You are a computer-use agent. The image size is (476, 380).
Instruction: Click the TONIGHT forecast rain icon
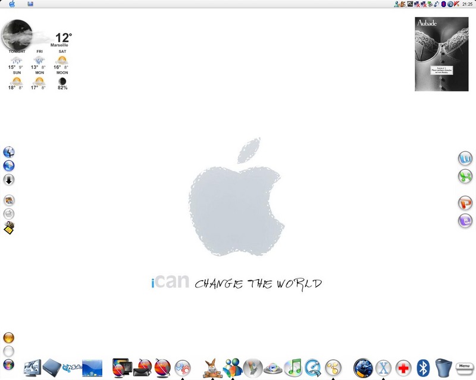[x=17, y=60]
